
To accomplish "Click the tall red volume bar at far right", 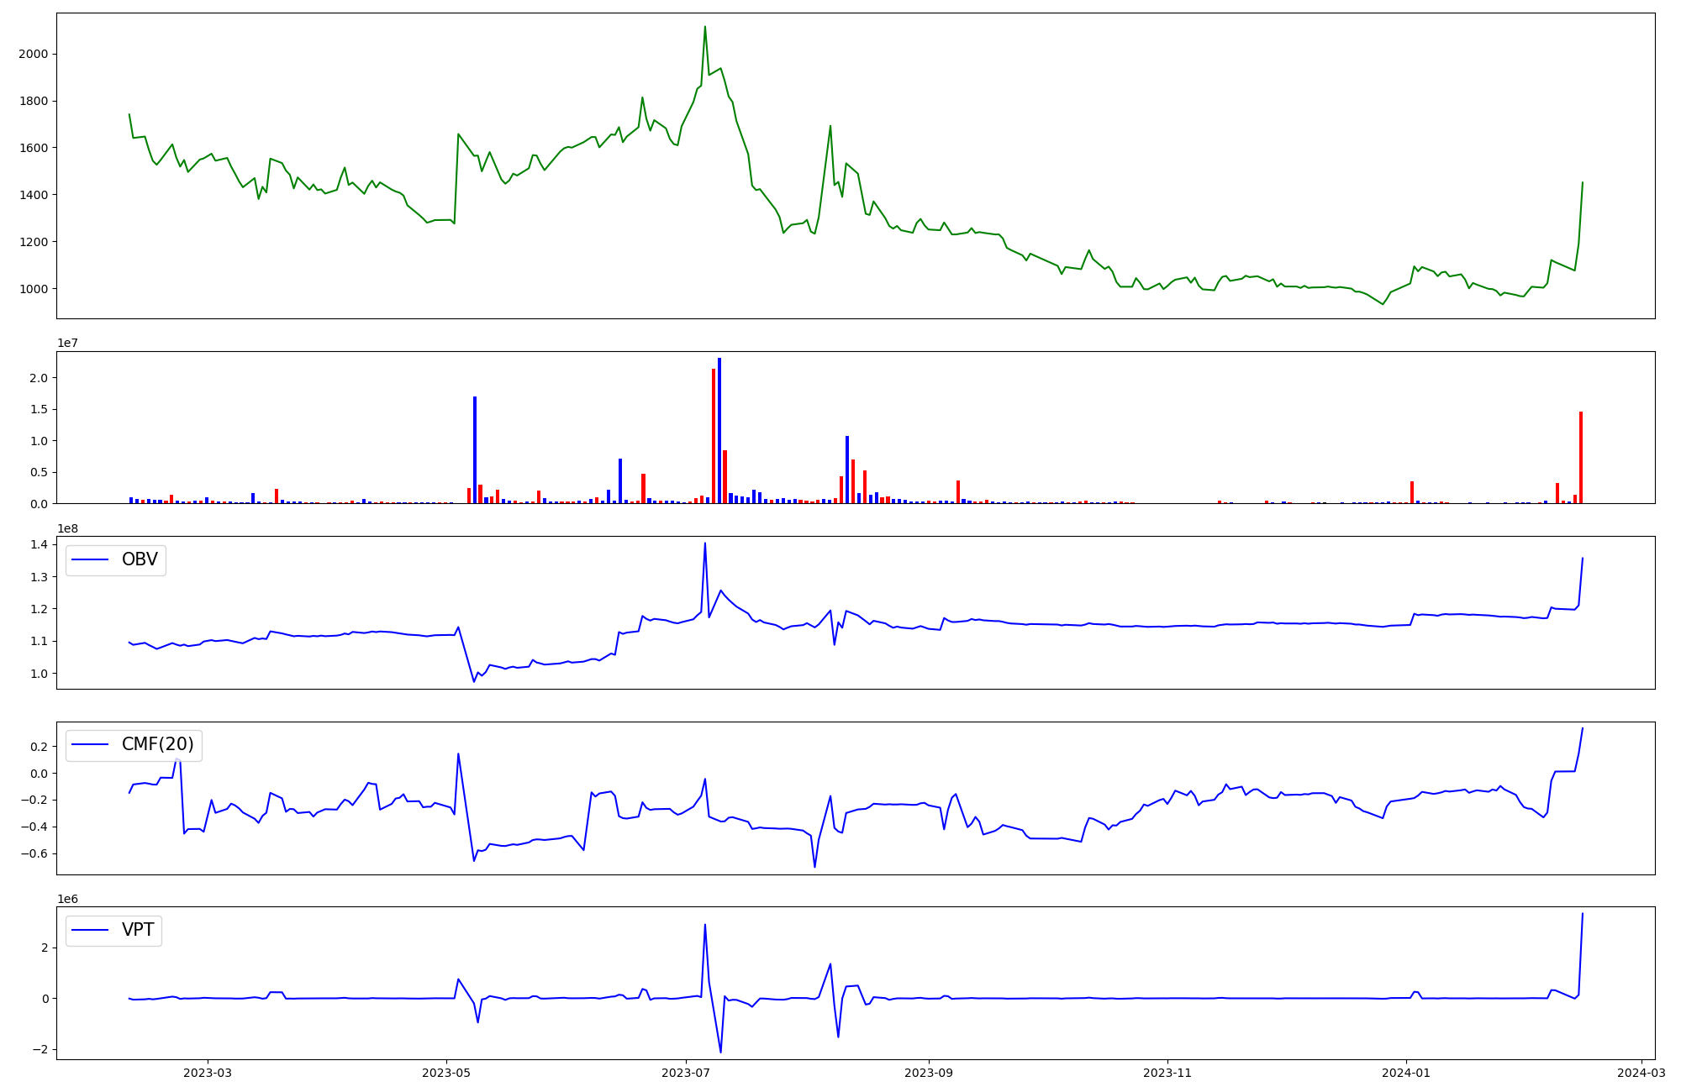I will [x=1580, y=458].
